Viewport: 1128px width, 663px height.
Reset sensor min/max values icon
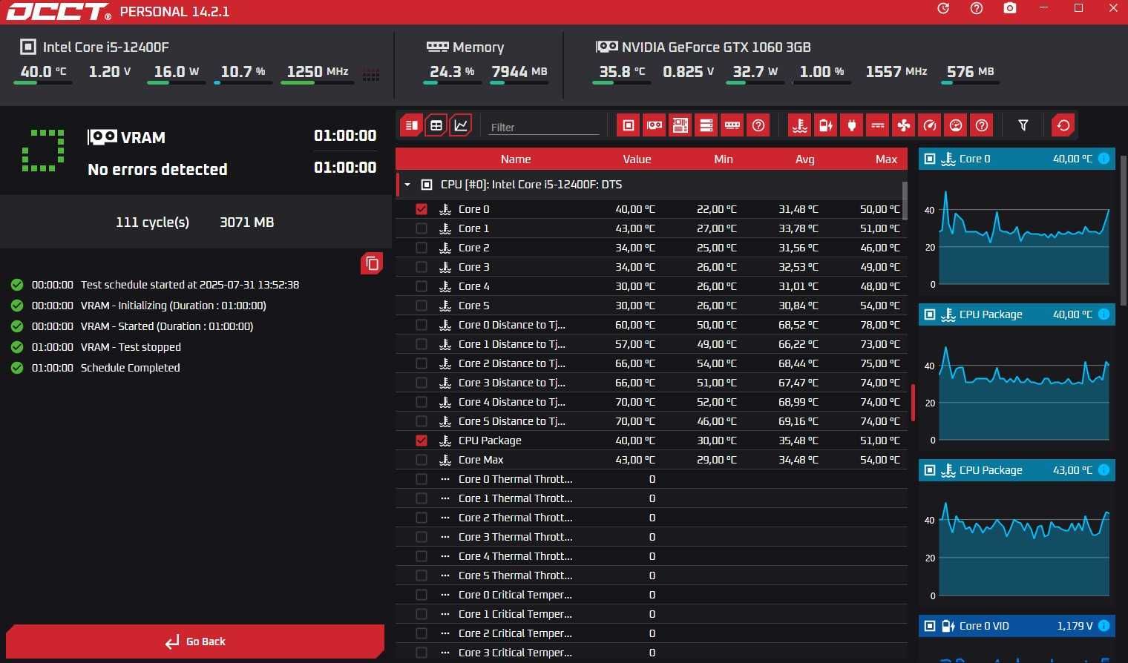1063,125
